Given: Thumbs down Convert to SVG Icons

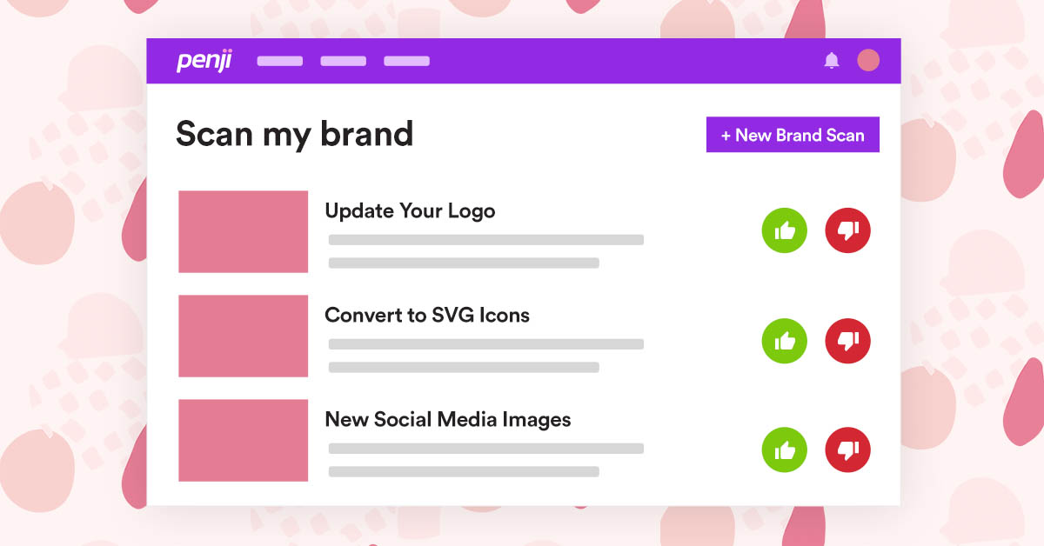Looking at the screenshot, I should (848, 341).
